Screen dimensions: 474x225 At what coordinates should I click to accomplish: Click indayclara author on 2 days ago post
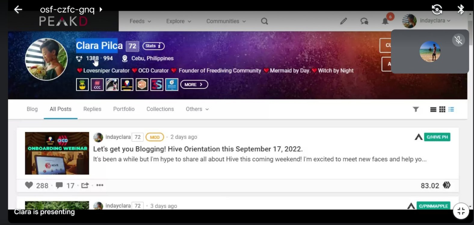[118, 137]
